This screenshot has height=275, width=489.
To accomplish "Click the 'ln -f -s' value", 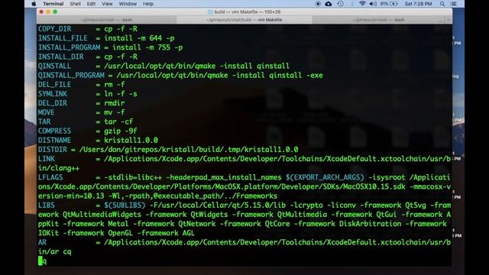I will click(121, 94).
